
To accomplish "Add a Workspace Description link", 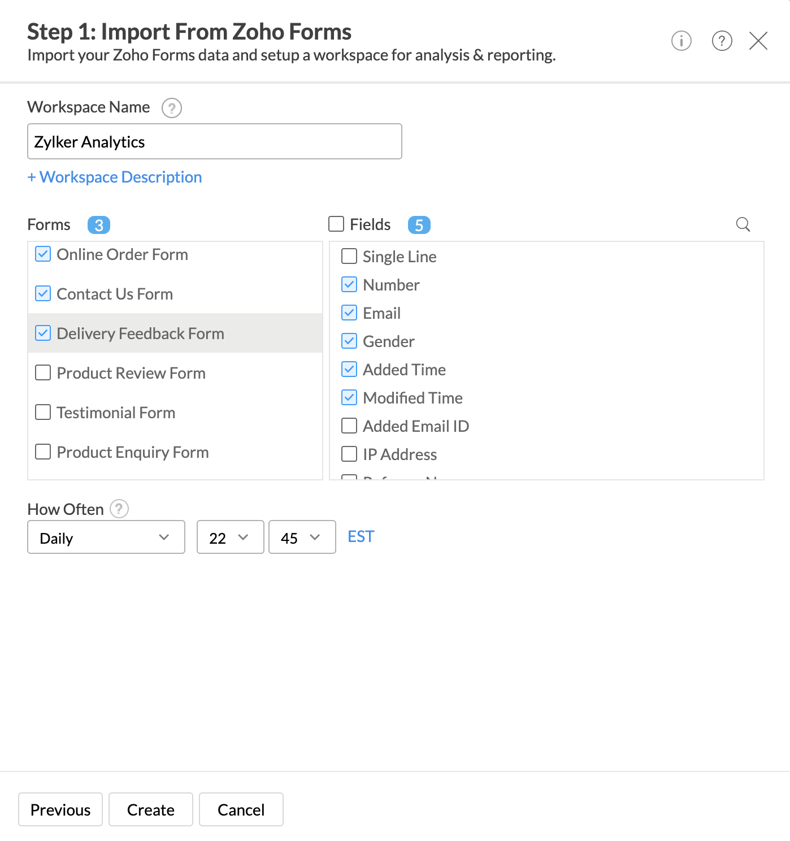I will (x=115, y=177).
